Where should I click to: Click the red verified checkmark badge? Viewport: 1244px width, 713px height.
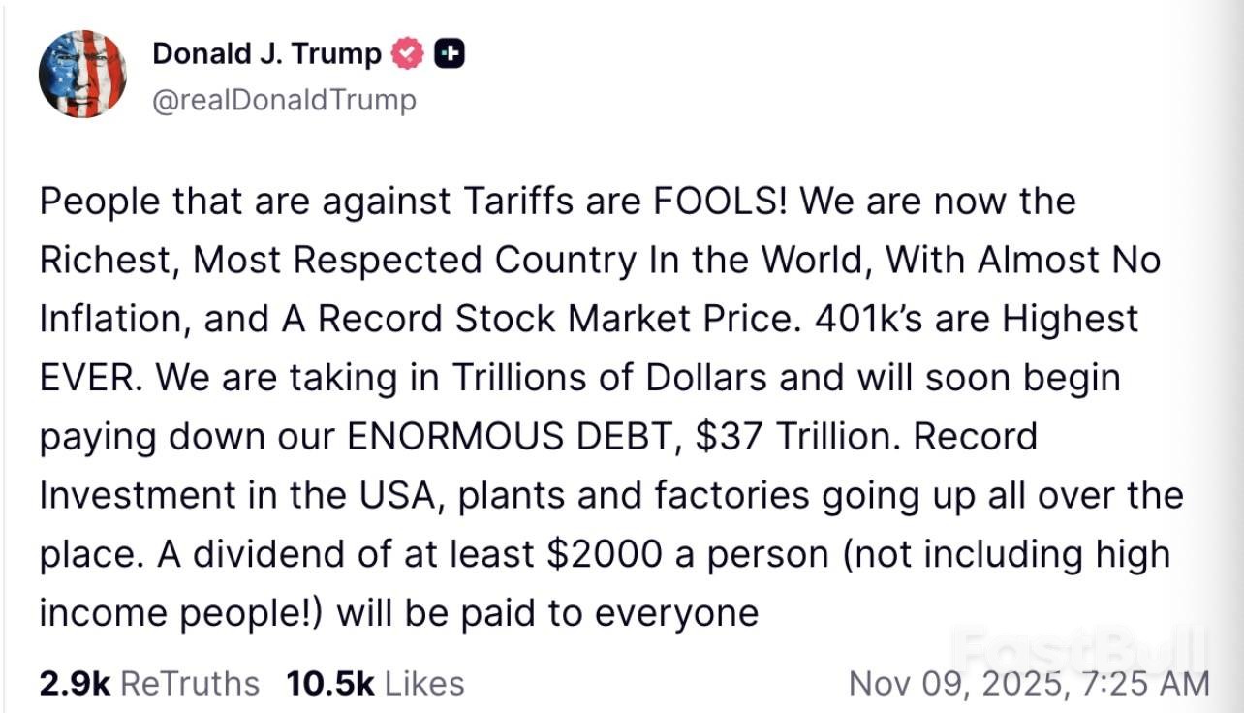tap(408, 55)
